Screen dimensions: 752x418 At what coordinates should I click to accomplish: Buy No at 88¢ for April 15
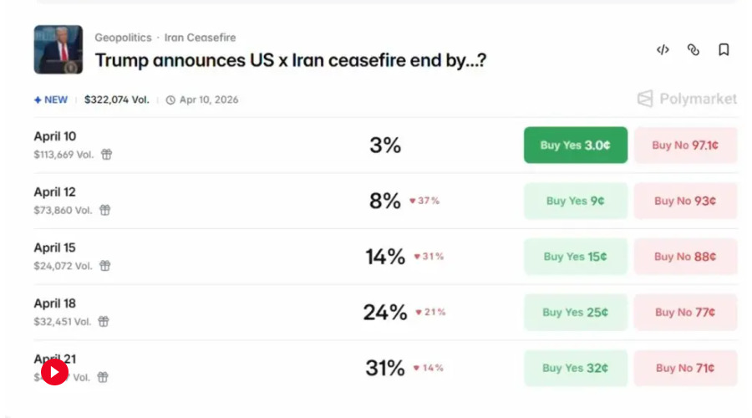coord(685,257)
